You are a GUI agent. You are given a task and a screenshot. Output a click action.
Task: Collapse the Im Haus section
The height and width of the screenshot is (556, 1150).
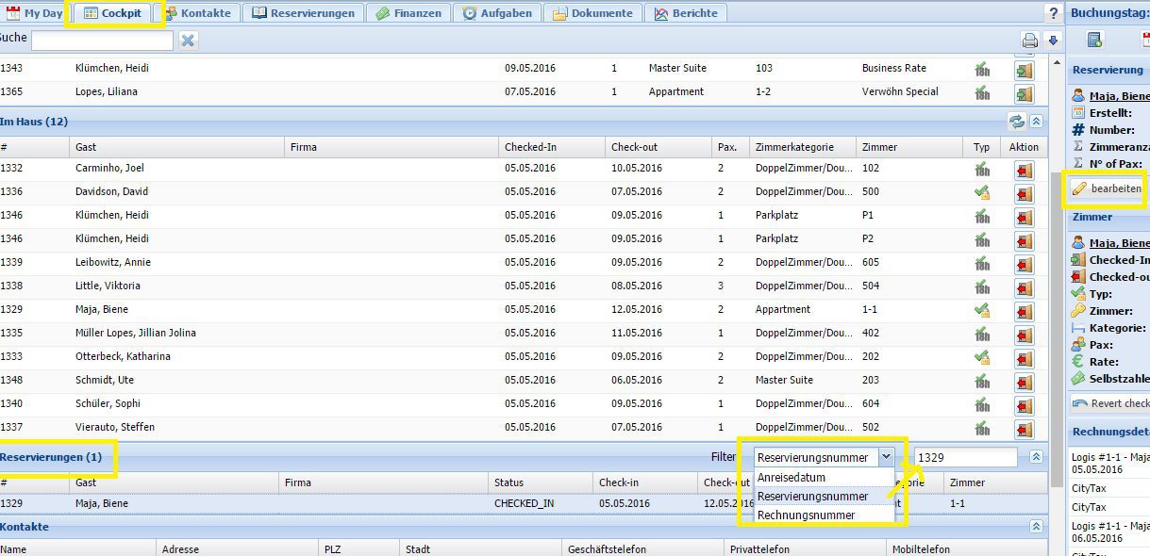pyautogui.click(x=1036, y=122)
